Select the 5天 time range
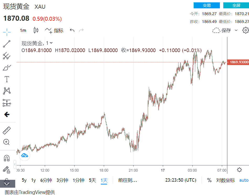The image size is (249, 195). point(92,180)
